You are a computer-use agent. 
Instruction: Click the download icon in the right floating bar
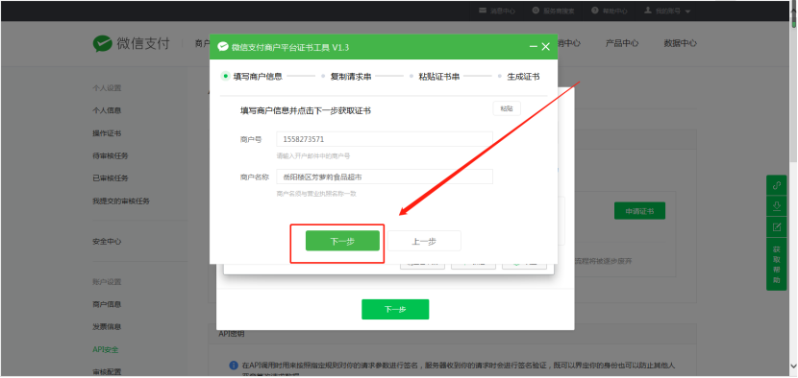pyautogui.click(x=777, y=206)
